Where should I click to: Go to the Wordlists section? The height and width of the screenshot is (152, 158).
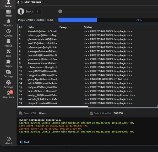(8, 23)
